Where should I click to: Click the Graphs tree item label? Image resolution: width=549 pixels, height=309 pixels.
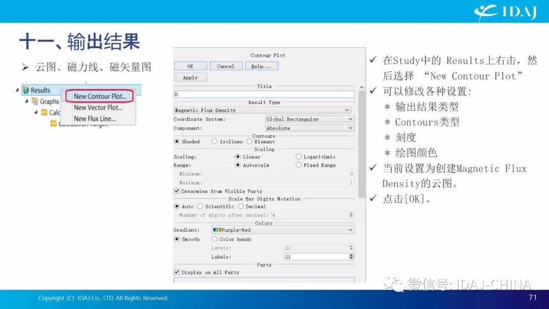pyautogui.click(x=49, y=101)
